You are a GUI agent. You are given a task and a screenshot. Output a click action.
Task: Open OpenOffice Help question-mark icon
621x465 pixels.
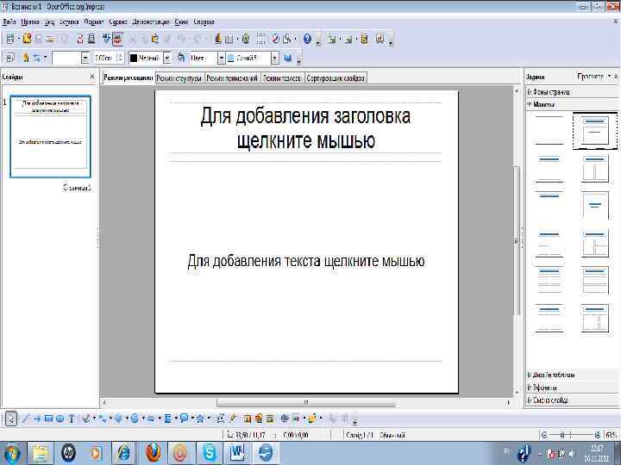[307, 39]
